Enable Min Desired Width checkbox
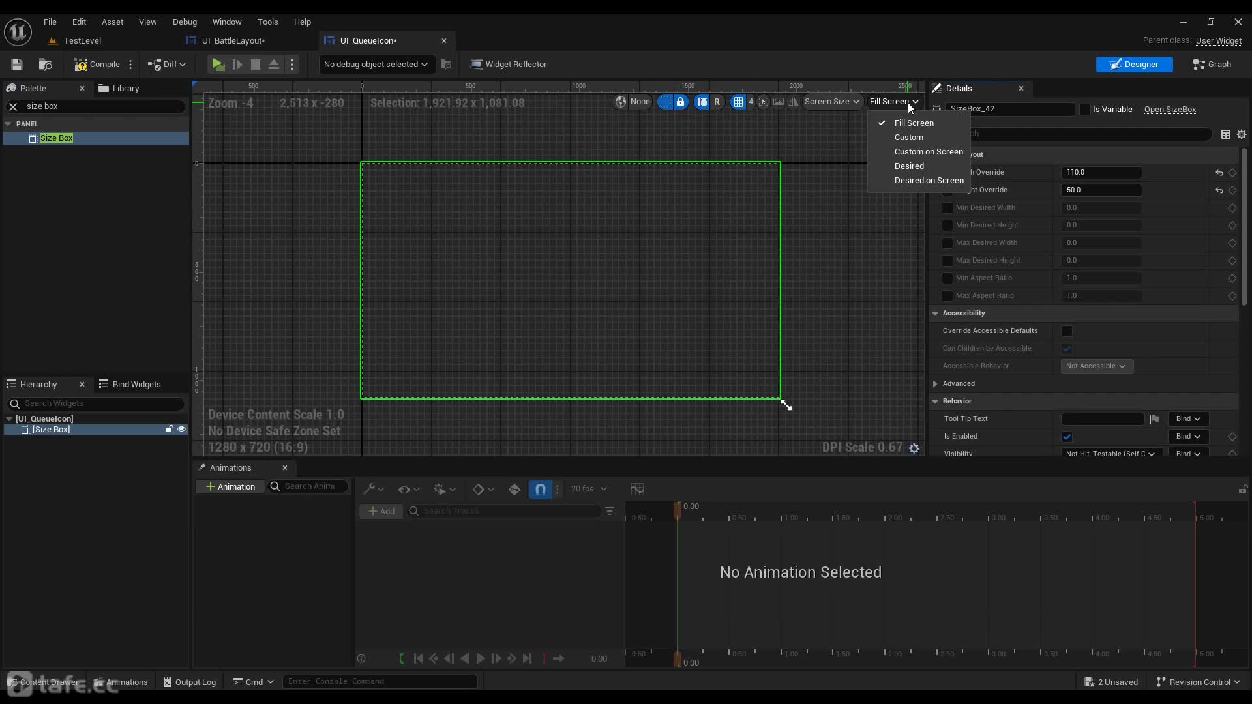This screenshot has width=1252, height=704. click(947, 207)
